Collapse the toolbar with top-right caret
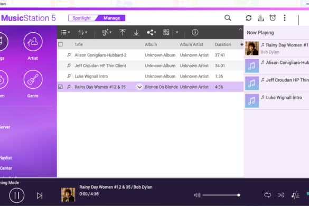 pyautogui.click(x=240, y=29)
